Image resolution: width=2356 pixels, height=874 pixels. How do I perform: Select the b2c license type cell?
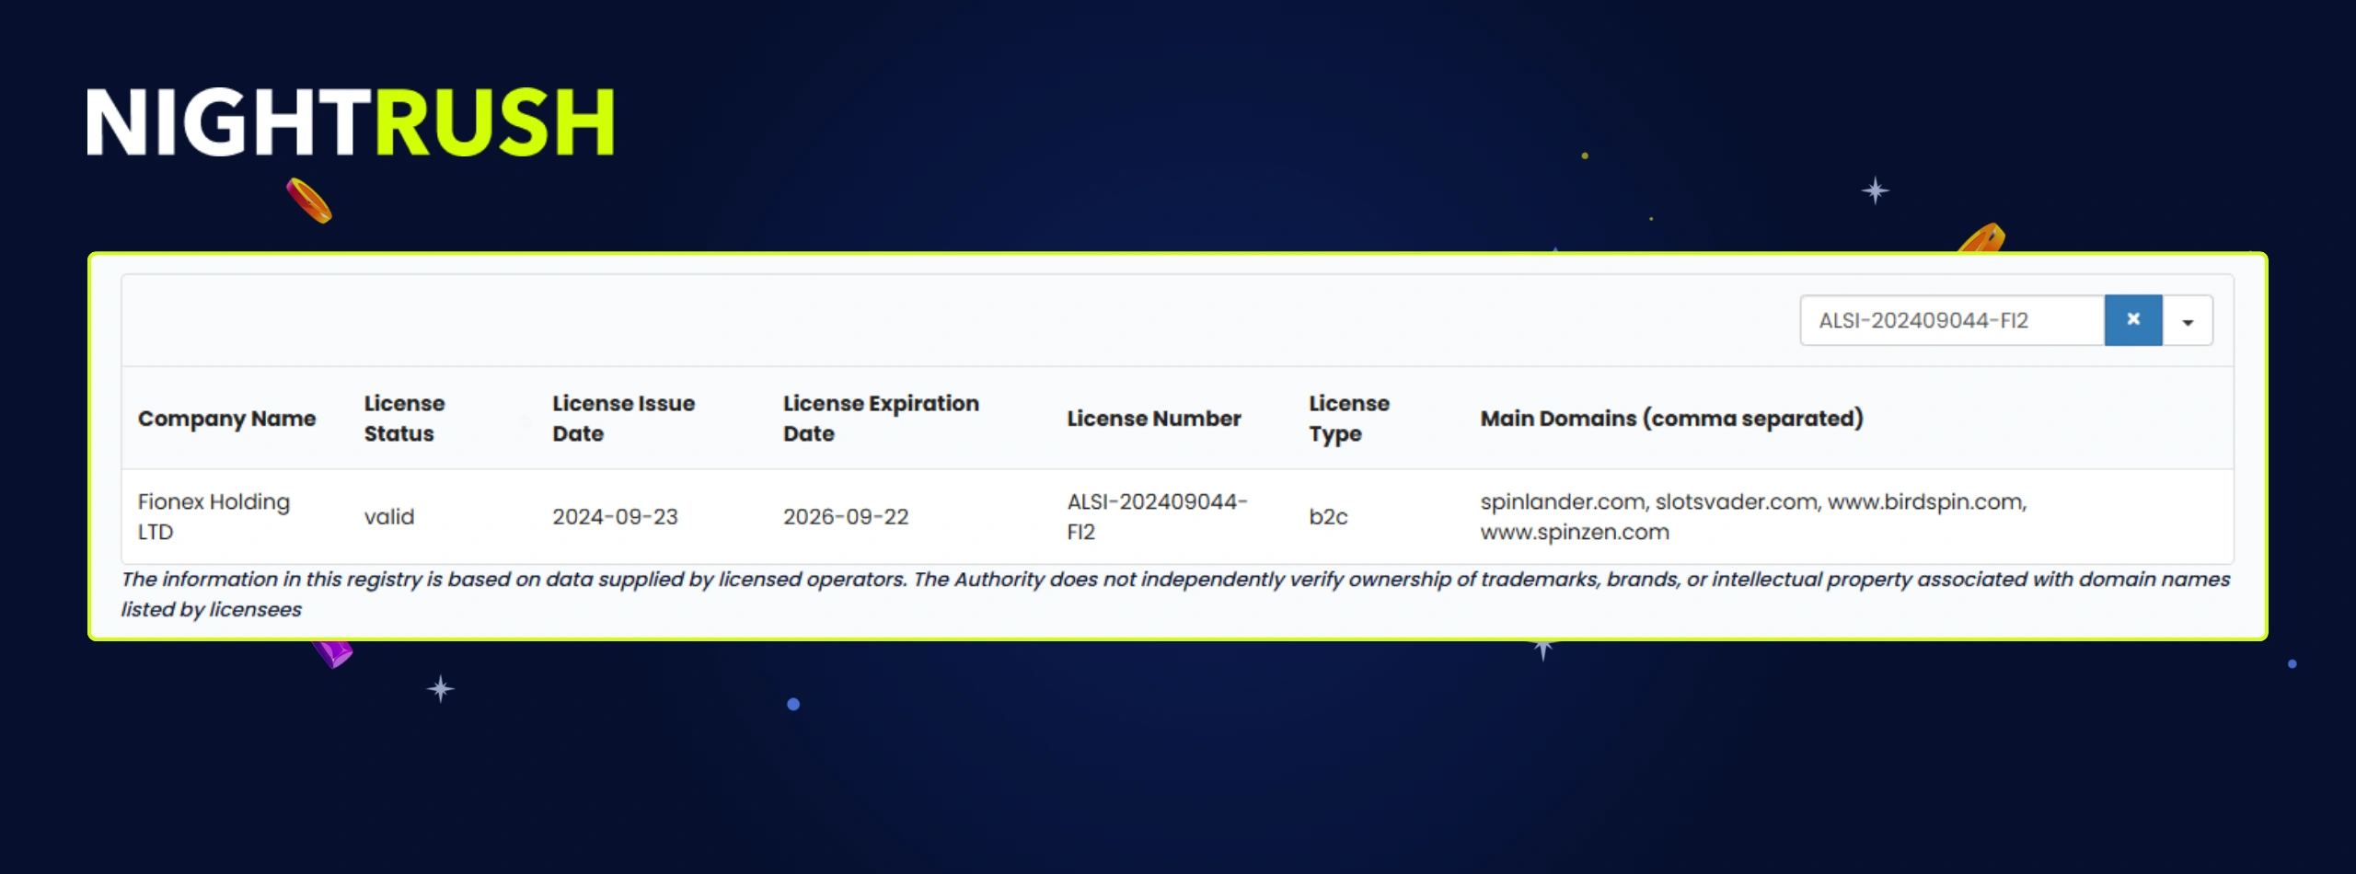click(1328, 516)
